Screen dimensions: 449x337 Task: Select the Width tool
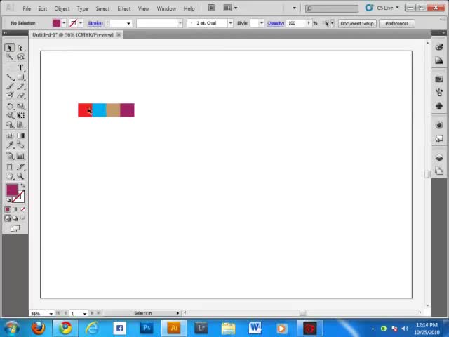[9, 115]
